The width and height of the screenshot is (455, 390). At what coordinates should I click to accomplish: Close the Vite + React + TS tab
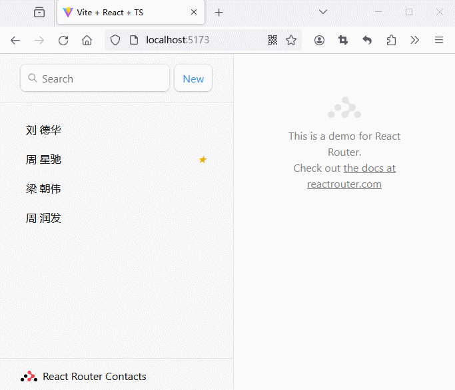point(194,13)
